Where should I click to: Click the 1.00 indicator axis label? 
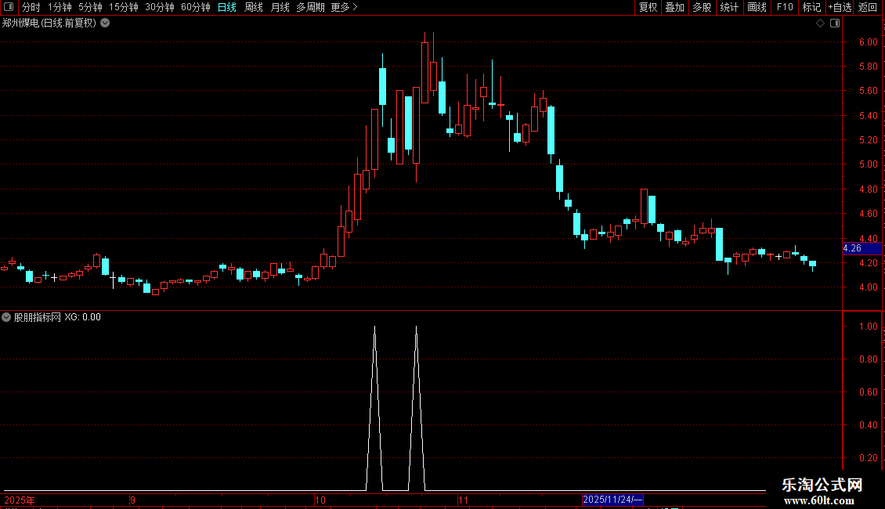click(868, 327)
